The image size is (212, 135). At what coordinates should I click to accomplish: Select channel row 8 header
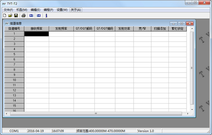pyautogui.click(x=14, y=70)
